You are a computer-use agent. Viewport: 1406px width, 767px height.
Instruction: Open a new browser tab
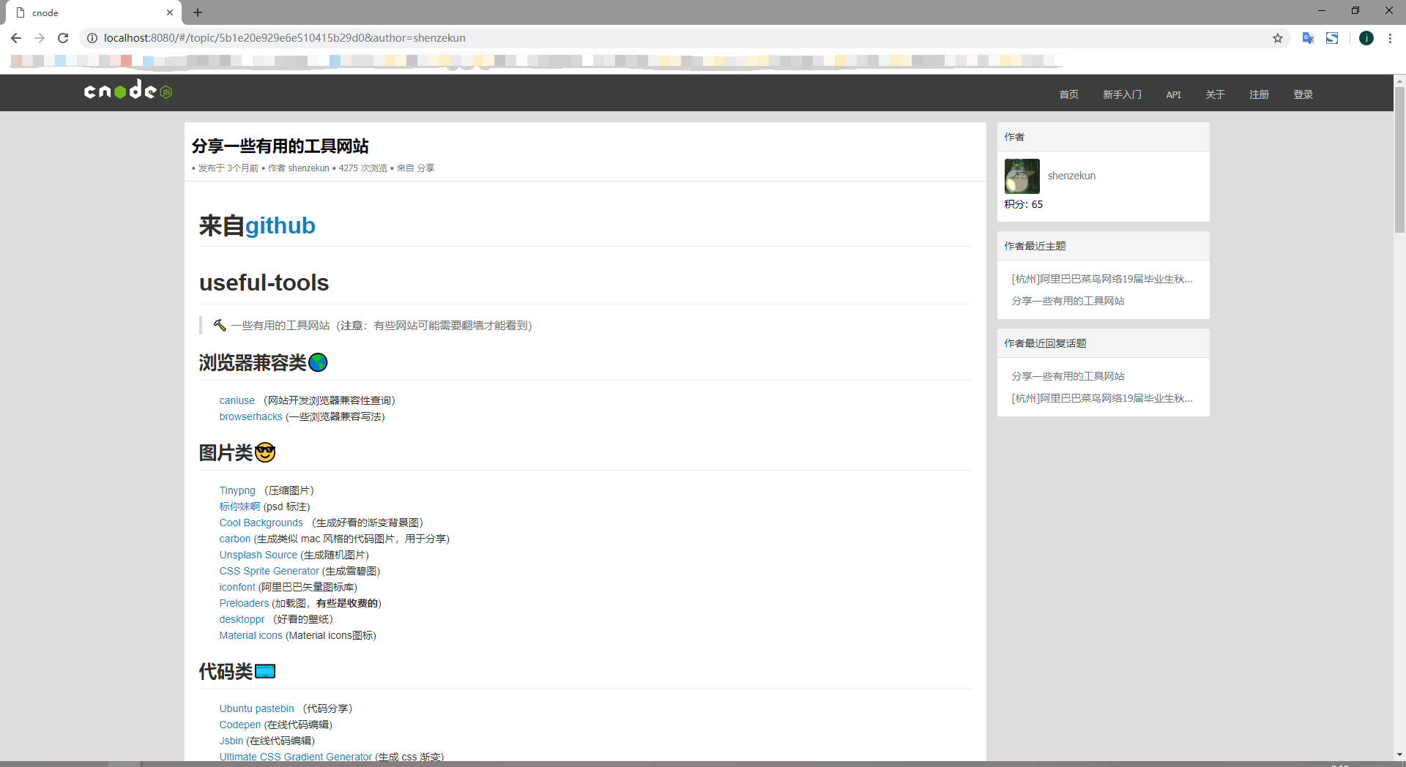(x=198, y=12)
